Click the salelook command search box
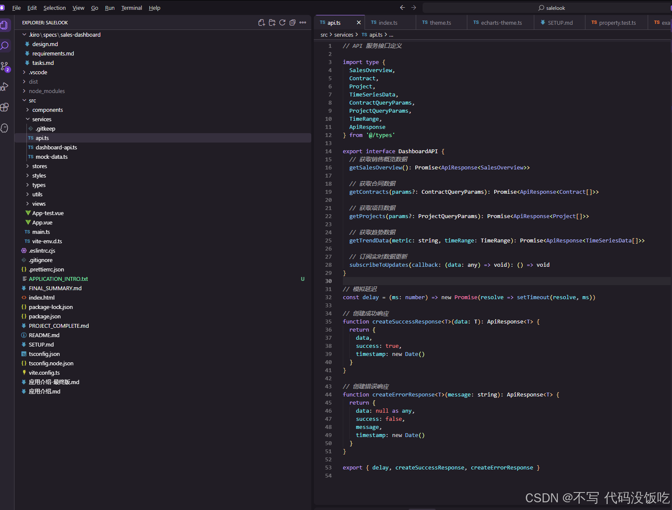The width and height of the screenshot is (672, 510). coord(547,8)
